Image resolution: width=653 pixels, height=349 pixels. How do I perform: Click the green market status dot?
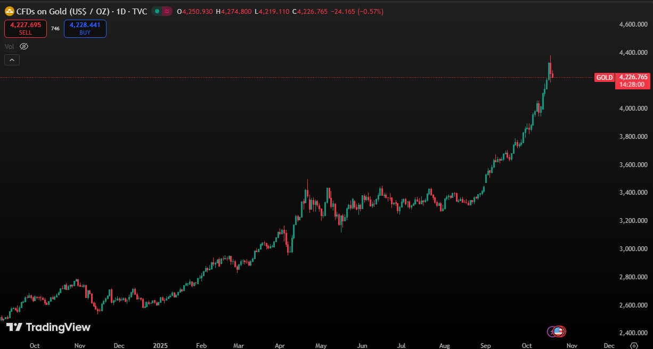[157, 11]
